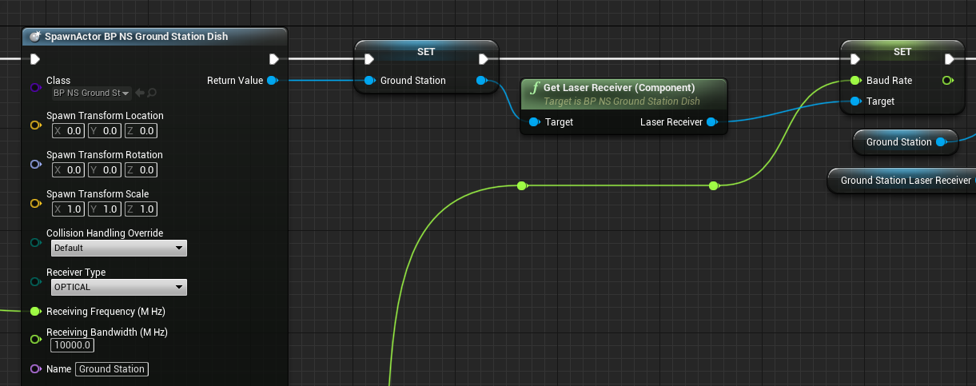Click the Baud Rate input pin on SET
The image size is (976, 386).
(855, 81)
